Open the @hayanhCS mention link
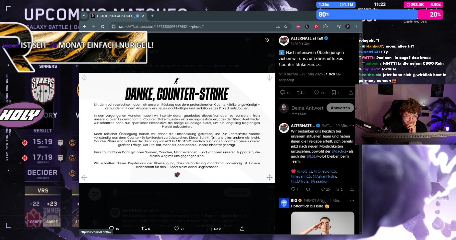456x240 pixels. click(301, 176)
